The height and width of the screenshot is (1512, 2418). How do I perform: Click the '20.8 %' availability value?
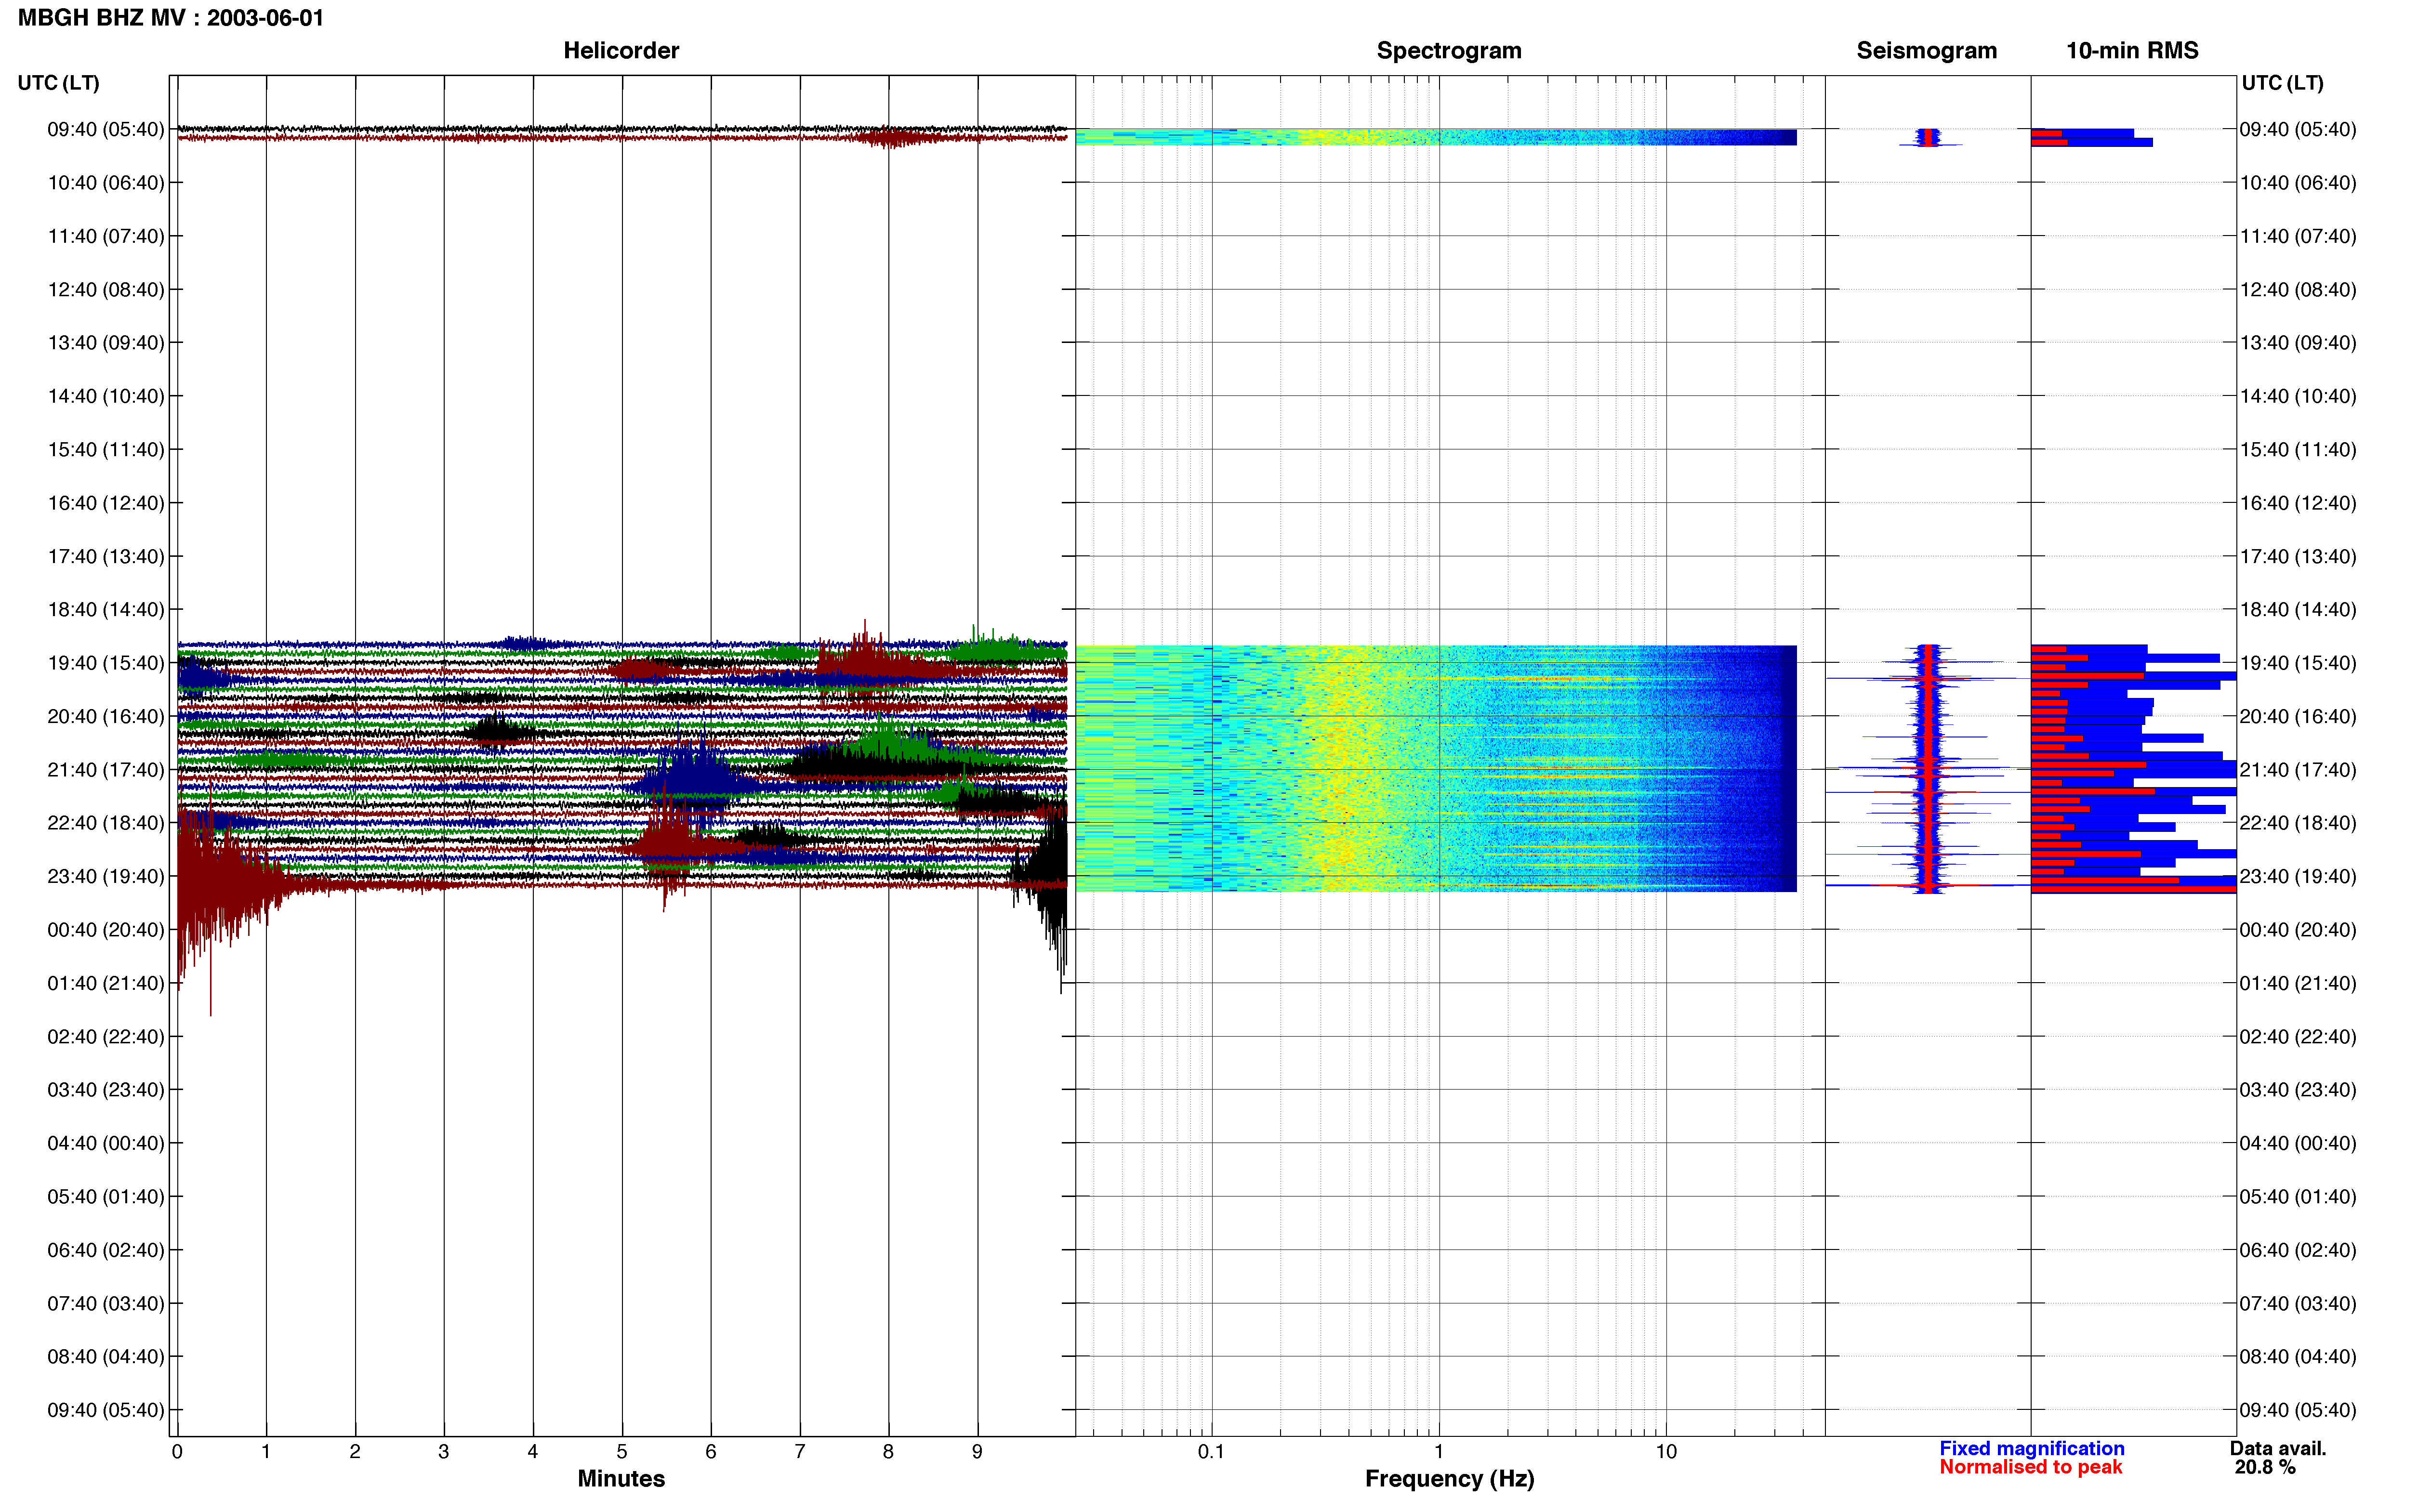coord(2265,1467)
